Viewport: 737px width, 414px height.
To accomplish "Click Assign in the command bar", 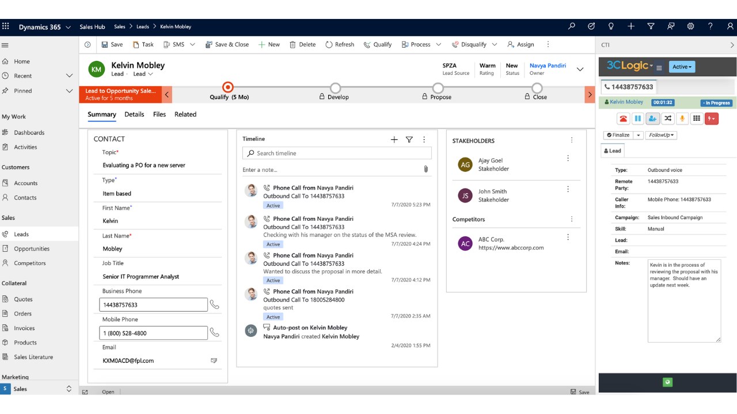I will [521, 44].
